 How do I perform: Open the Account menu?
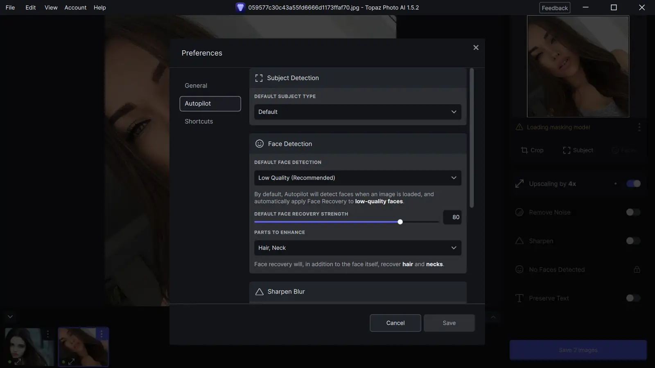[x=75, y=7]
